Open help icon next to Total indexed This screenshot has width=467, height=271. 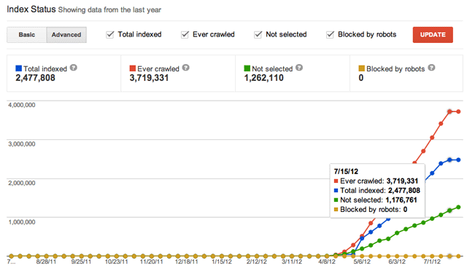point(74,68)
